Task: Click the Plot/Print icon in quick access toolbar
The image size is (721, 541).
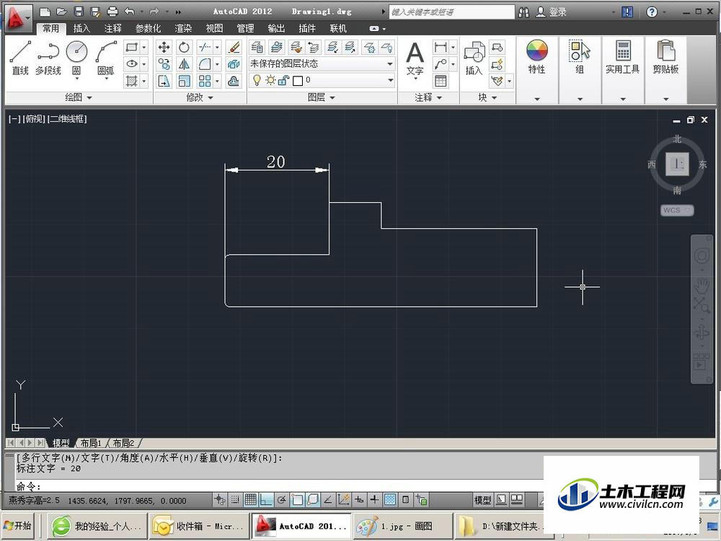Action: click(x=112, y=12)
